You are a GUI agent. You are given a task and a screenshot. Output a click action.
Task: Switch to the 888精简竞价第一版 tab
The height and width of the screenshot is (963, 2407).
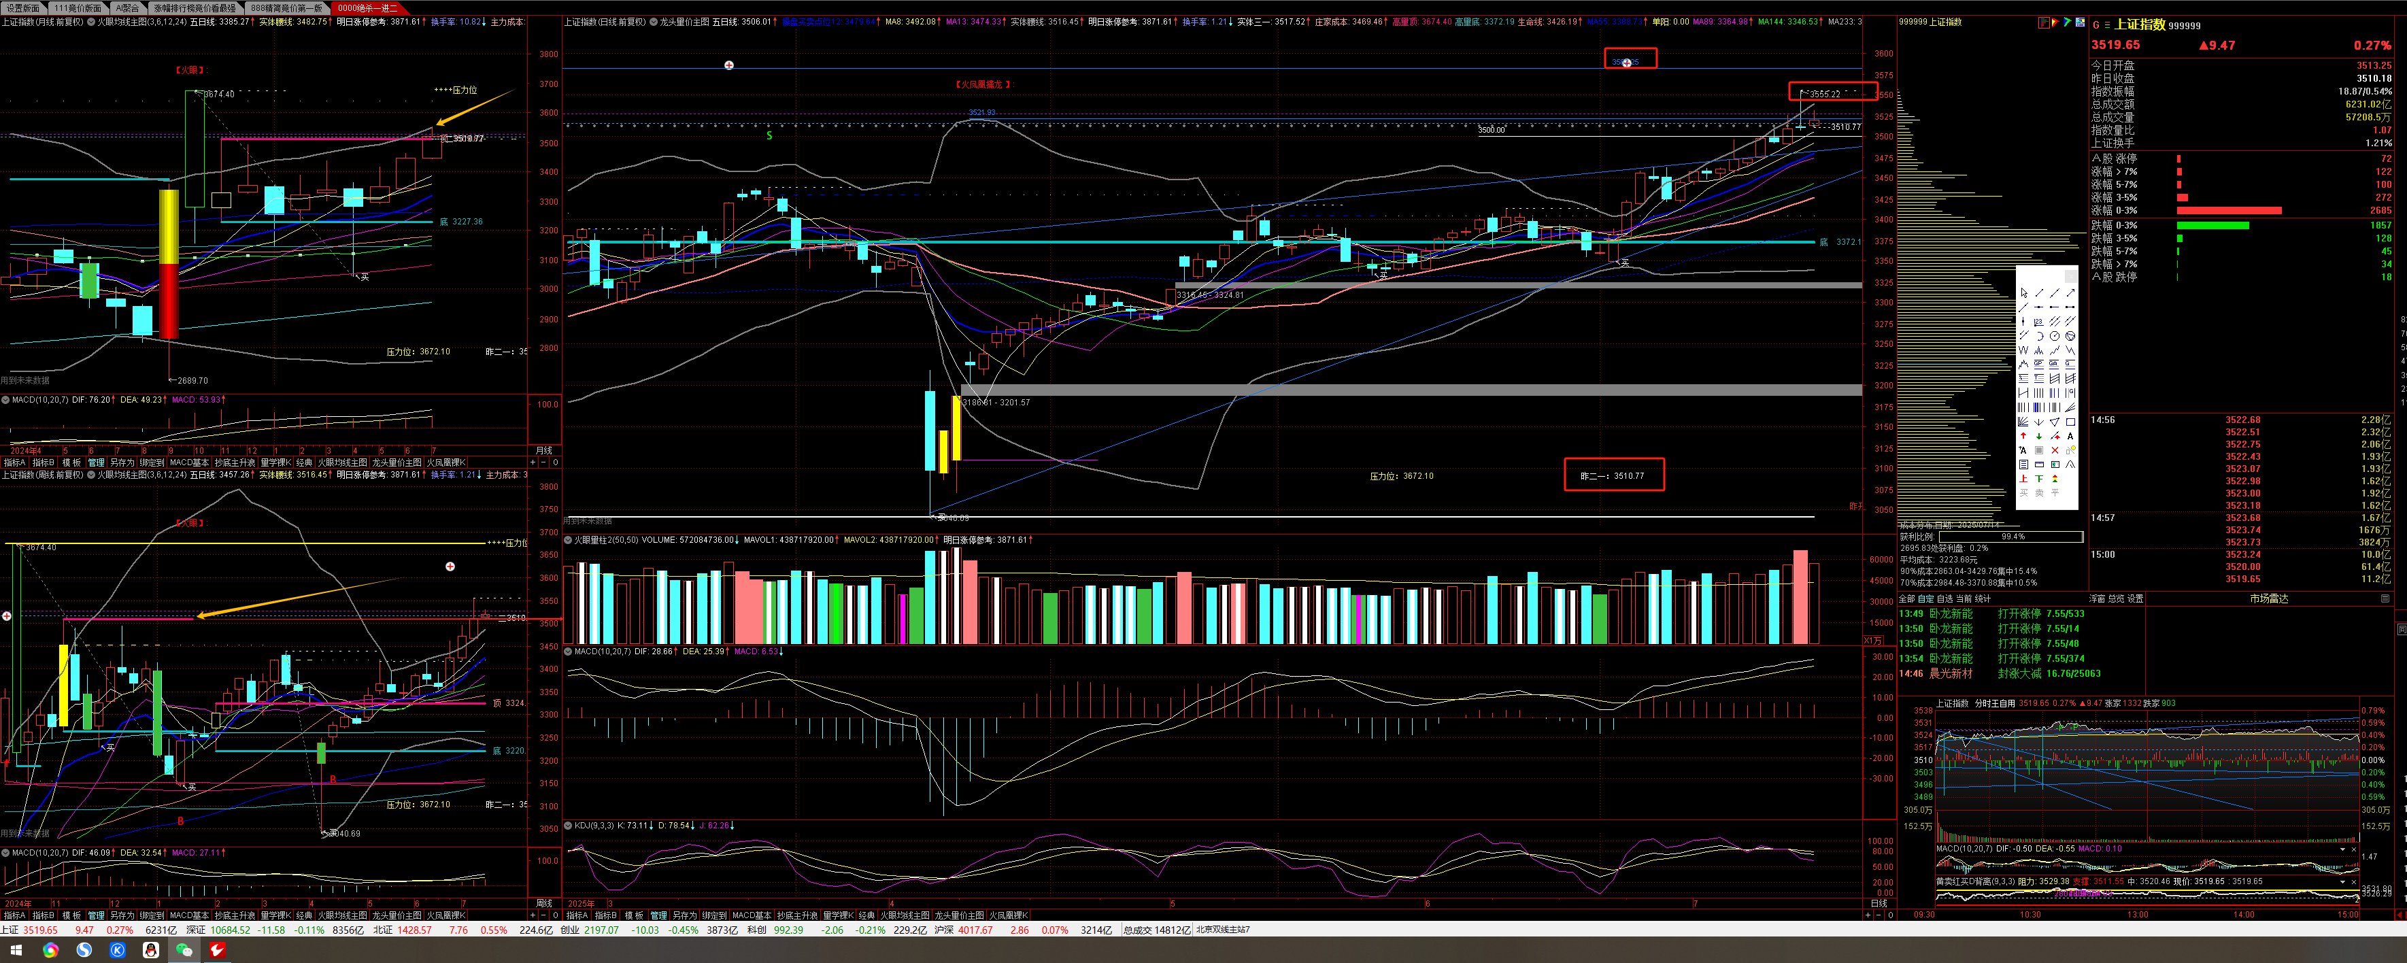click(287, 7)
